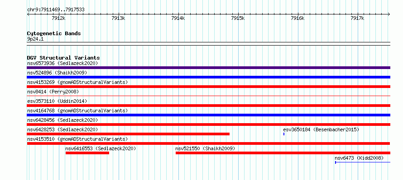
Task: Select the red nsv4153510 variant bar
Action: (x=208, y=143)
